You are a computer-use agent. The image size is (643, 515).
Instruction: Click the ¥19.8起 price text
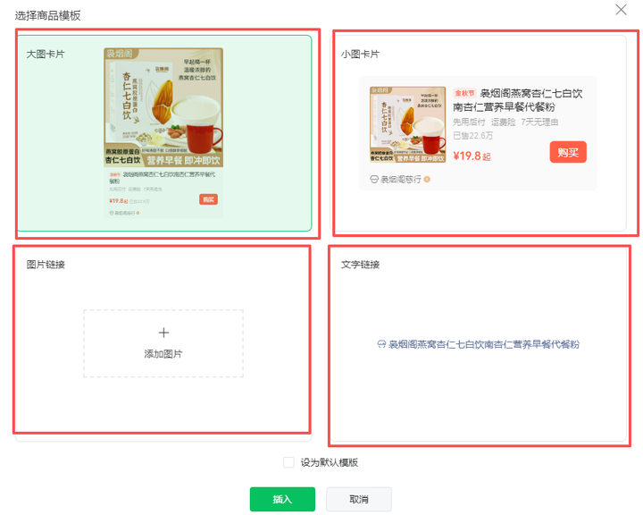point(472,156)
